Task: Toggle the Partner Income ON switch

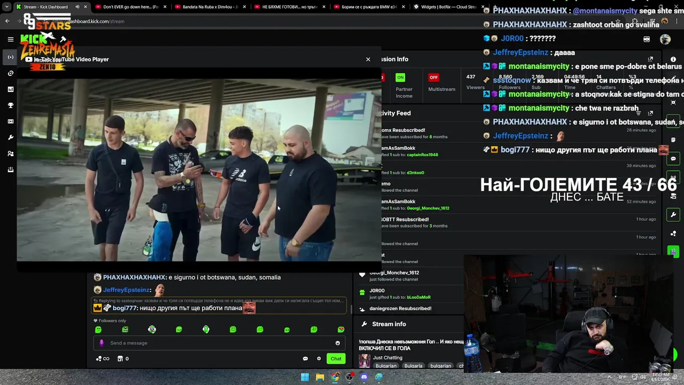Action: pyautogui.click(x=400, y=78)
